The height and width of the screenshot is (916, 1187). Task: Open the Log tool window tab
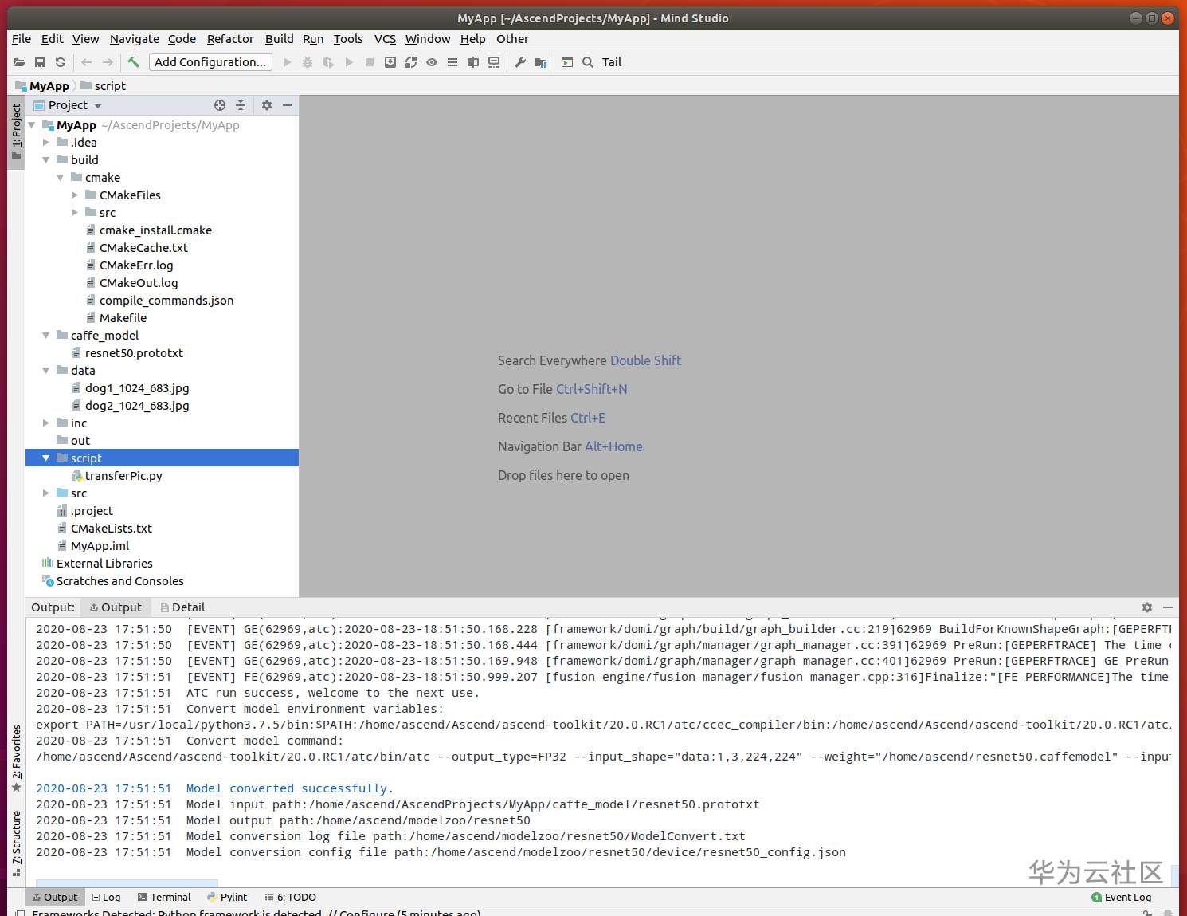click(107, 897)
